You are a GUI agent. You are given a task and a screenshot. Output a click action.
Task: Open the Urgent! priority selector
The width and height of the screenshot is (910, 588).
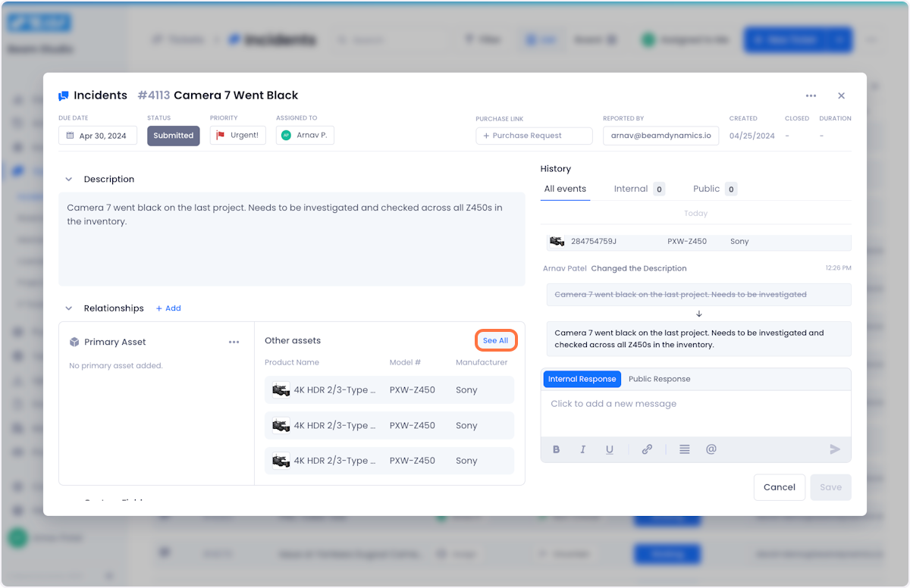pos(238,136)
